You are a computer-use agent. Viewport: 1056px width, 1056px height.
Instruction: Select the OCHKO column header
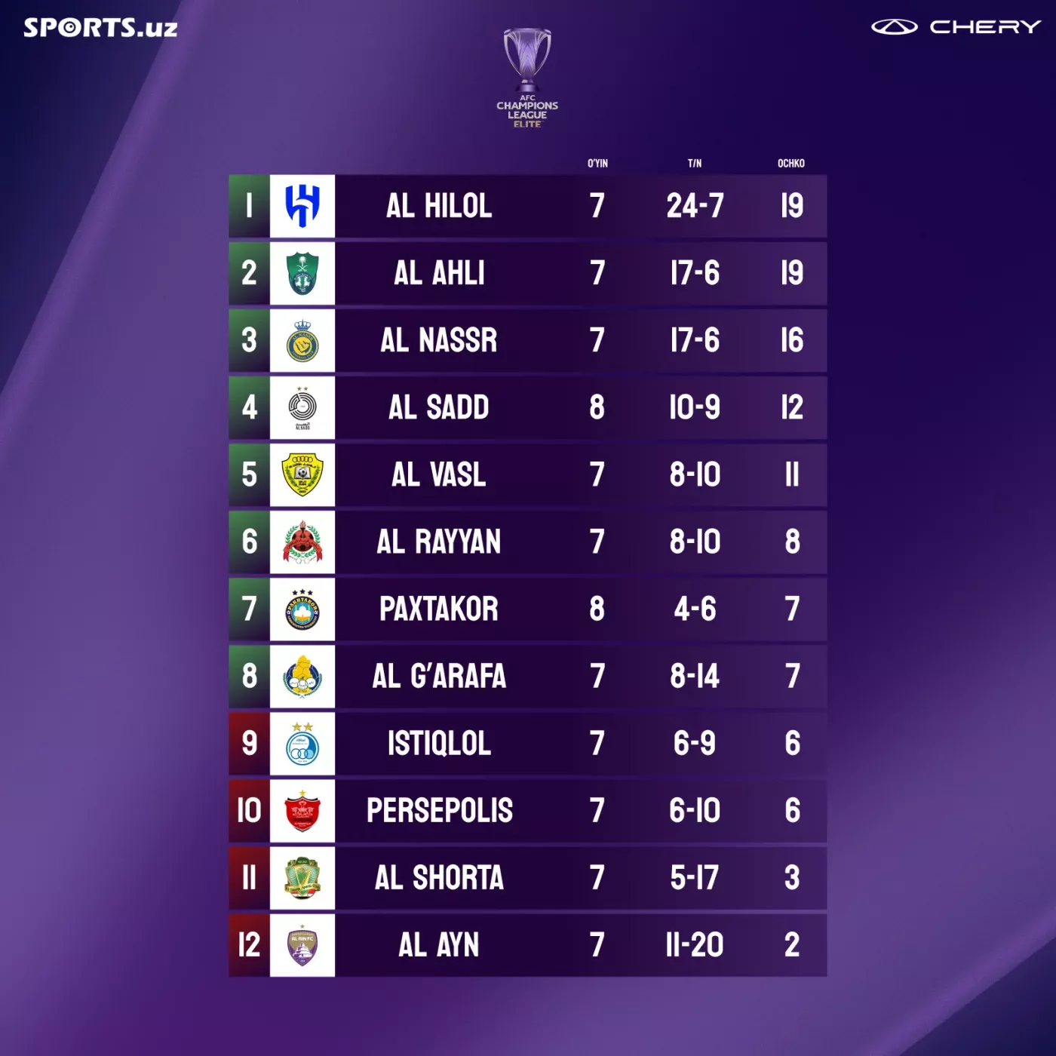[x=791, y=163]
